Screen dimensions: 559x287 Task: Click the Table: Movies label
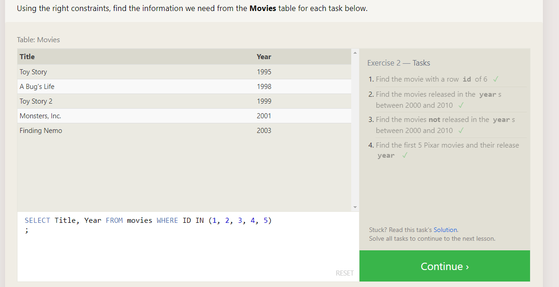(39, 40)
